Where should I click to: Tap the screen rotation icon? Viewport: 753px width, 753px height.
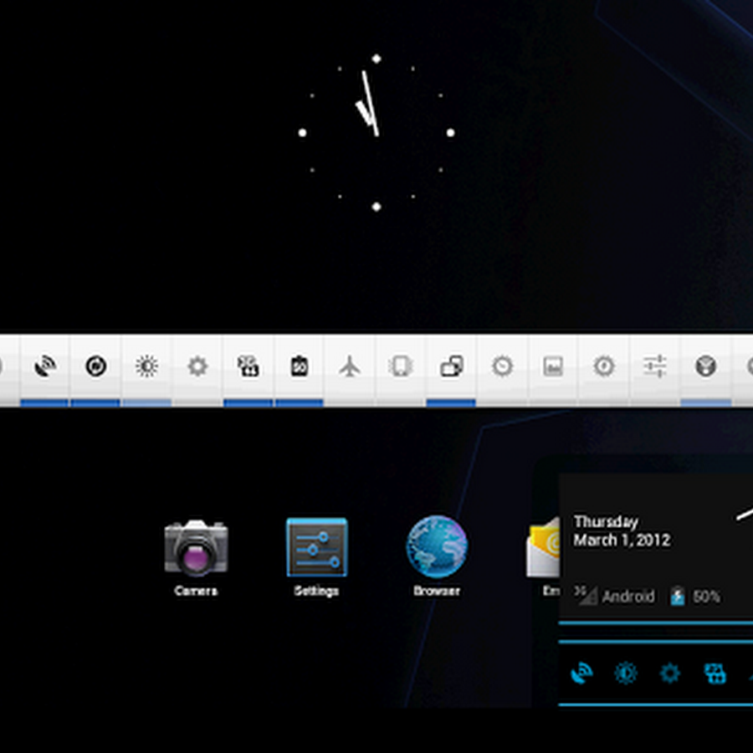pyautogui.click(x=449, y=366)
